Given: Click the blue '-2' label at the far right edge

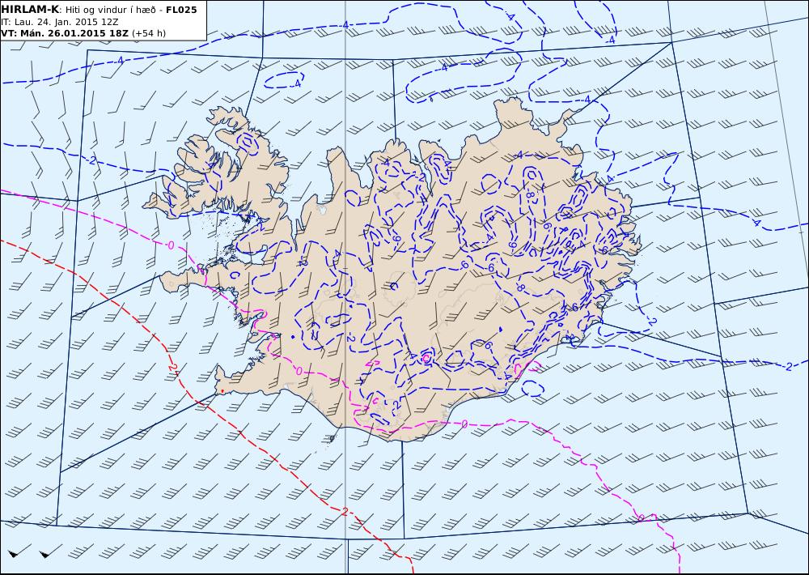Looking at the screenshot, I should pyautogui.click(x=787, y=366).
